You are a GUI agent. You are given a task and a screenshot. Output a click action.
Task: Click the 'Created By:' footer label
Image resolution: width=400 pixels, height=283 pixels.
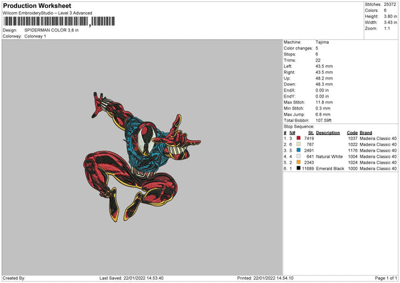[x=14, y=278]
